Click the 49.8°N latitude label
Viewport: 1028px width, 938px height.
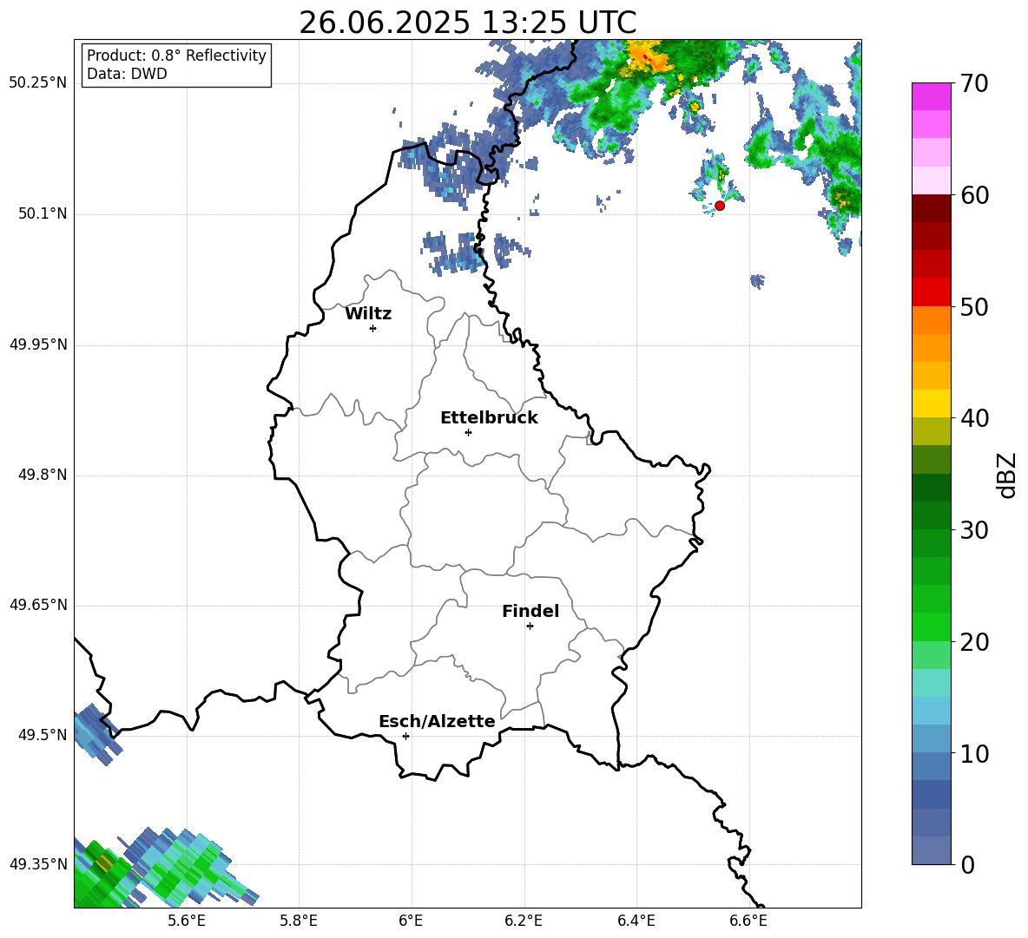[x=43, y=475]
